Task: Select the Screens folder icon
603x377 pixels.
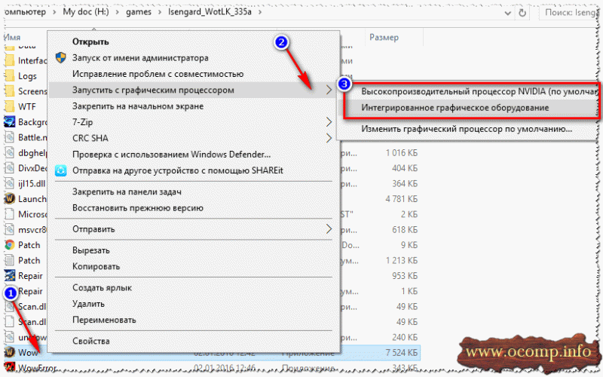Action: pos(9,91)
